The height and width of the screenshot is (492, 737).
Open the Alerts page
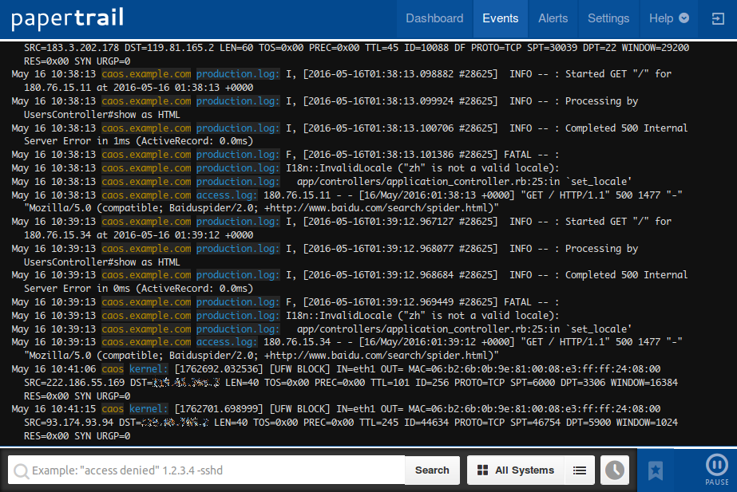pyautogui.click(x=553, y=18)
